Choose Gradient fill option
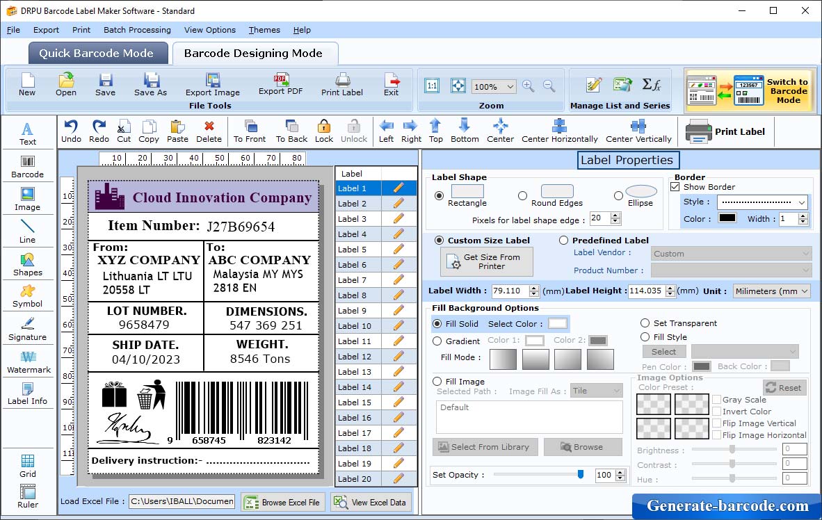 tap(437, 341)
